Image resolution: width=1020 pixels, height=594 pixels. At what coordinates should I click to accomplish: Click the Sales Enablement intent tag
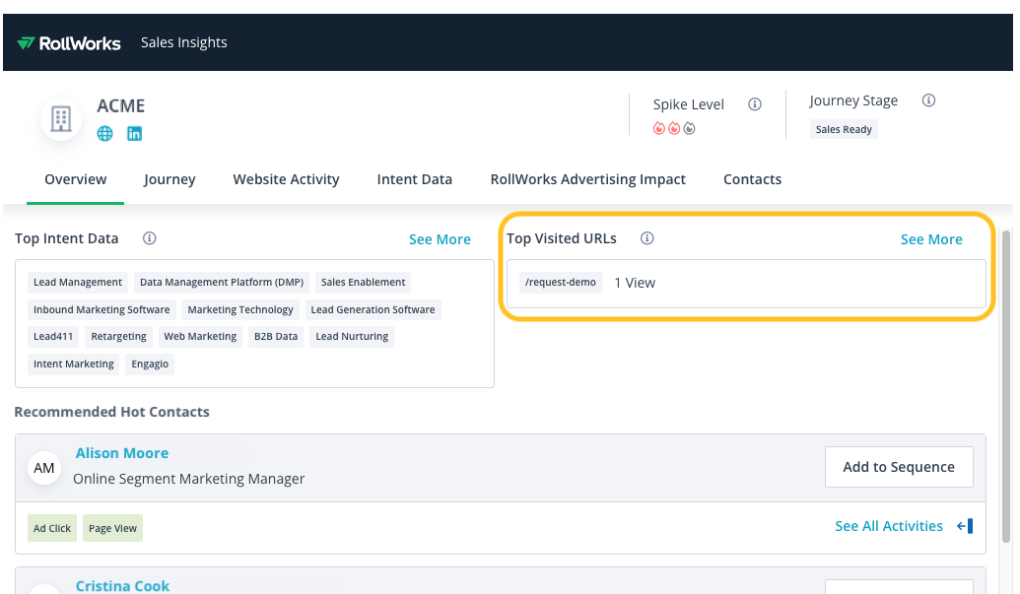(x=363, y=282)
